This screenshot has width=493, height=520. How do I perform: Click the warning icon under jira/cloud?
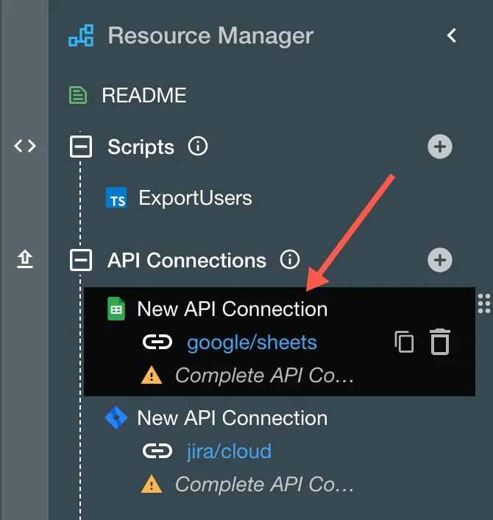[152, 484]
